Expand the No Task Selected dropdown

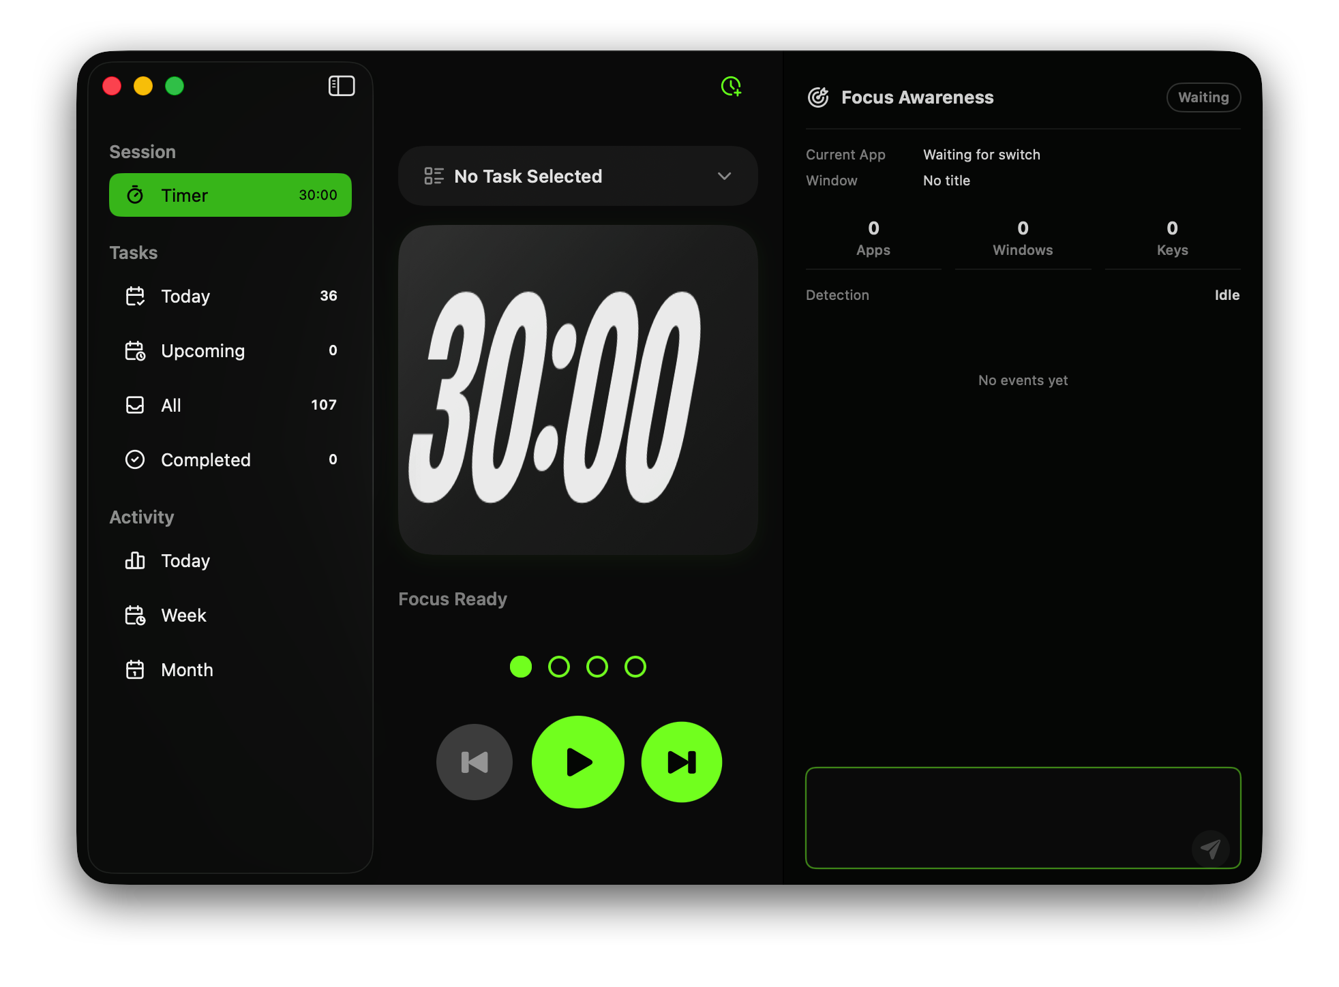click(577, 176)
